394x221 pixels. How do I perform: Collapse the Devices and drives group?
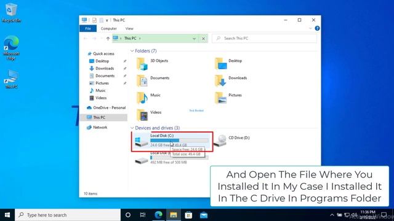point(132,128)
